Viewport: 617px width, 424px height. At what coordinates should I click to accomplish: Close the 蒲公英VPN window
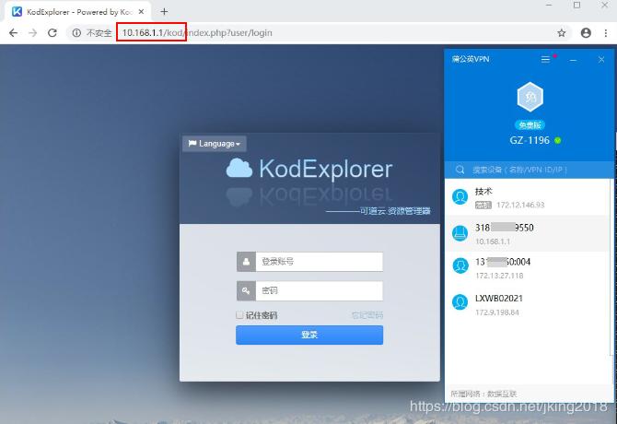point(601,59)
